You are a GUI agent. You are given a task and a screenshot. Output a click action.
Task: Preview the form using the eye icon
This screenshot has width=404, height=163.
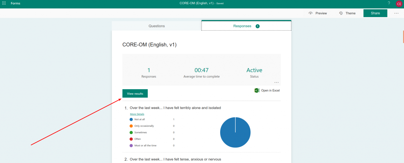[x=317, y=13]
